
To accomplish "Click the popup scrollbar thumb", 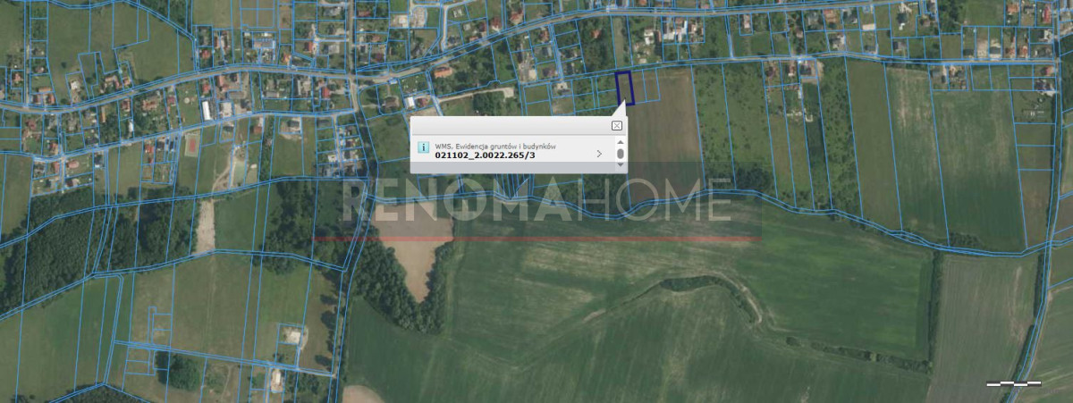I will [x=620, y=154].
